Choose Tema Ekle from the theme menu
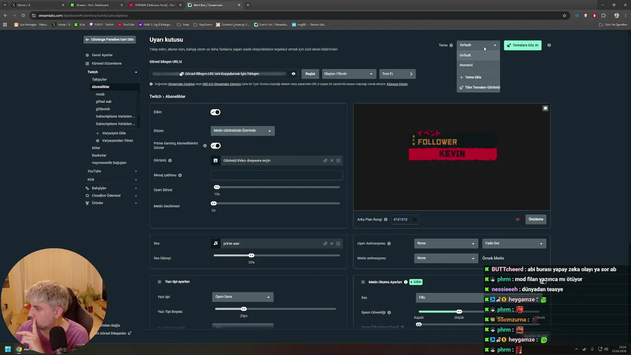 coord(478,77)
